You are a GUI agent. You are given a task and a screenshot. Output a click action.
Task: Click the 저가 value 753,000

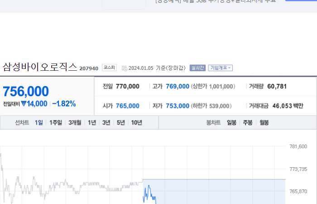[178, 106]
